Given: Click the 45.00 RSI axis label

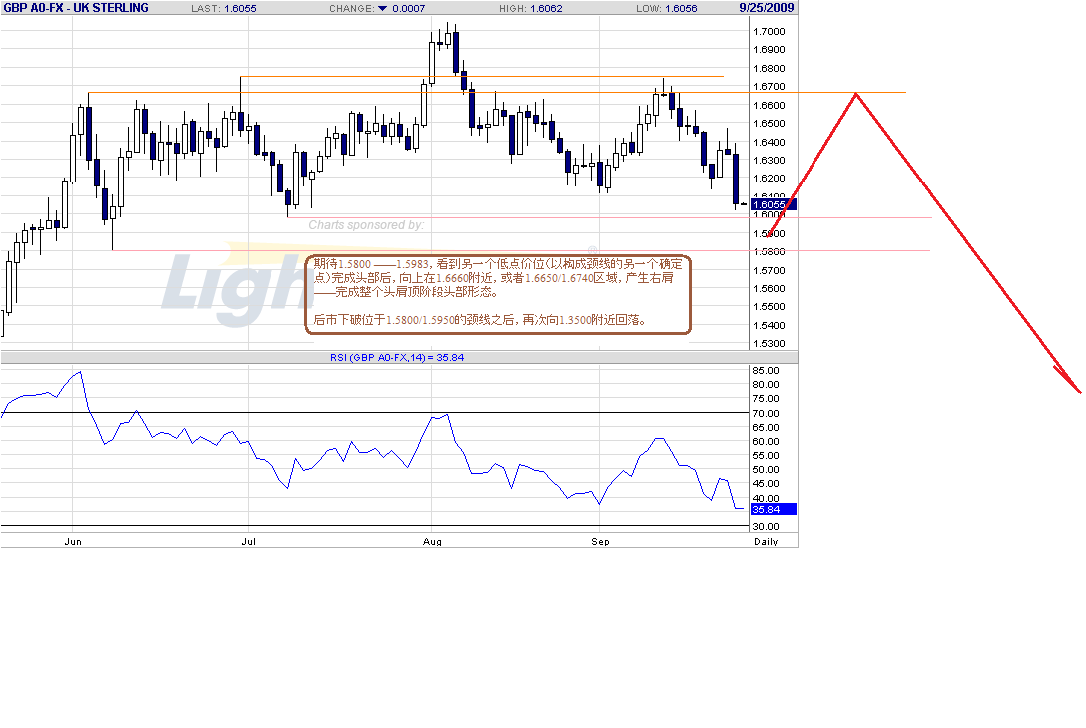Looking at the screenshot, I should (x=766, y=484).
